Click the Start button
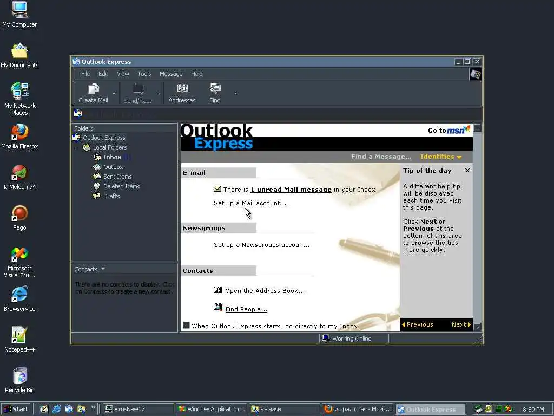This screenshot has height=416, width=554. [16, 409]
